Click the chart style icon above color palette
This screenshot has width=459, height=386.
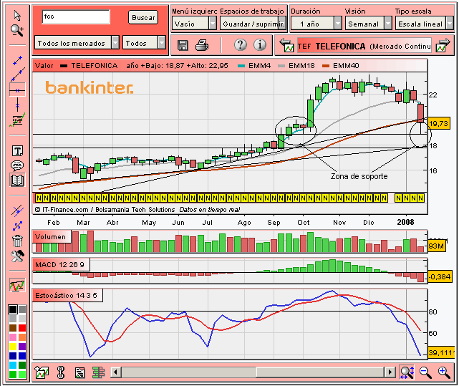pyautogui.click(x=17, y=285)
